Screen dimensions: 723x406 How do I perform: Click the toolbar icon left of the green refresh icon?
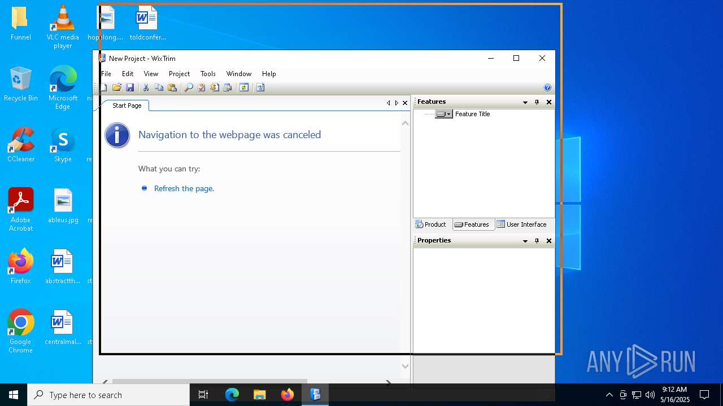[x=228, y=87]
